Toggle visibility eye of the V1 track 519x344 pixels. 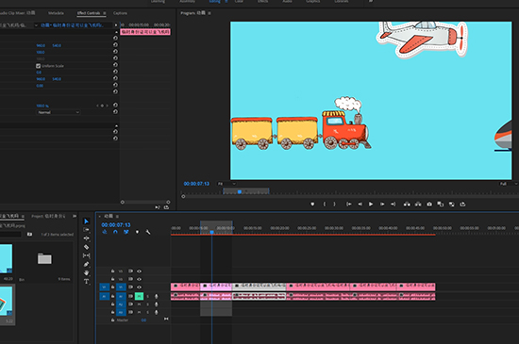tap(140, 287)
